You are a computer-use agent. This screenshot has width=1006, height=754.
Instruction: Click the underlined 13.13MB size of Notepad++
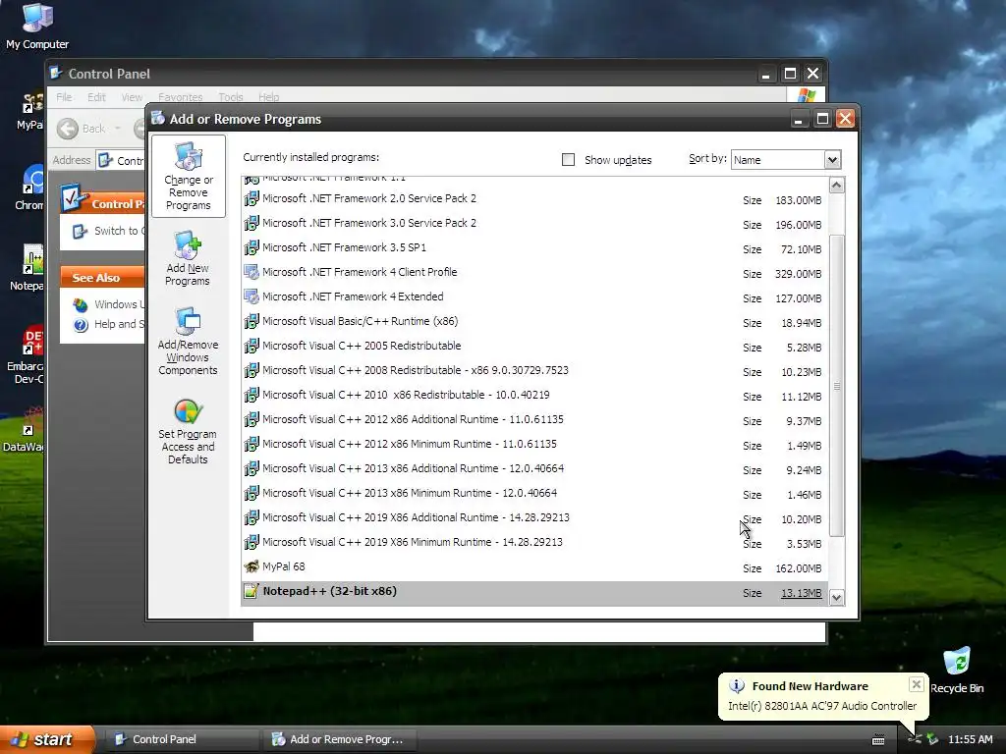(801, 593)
